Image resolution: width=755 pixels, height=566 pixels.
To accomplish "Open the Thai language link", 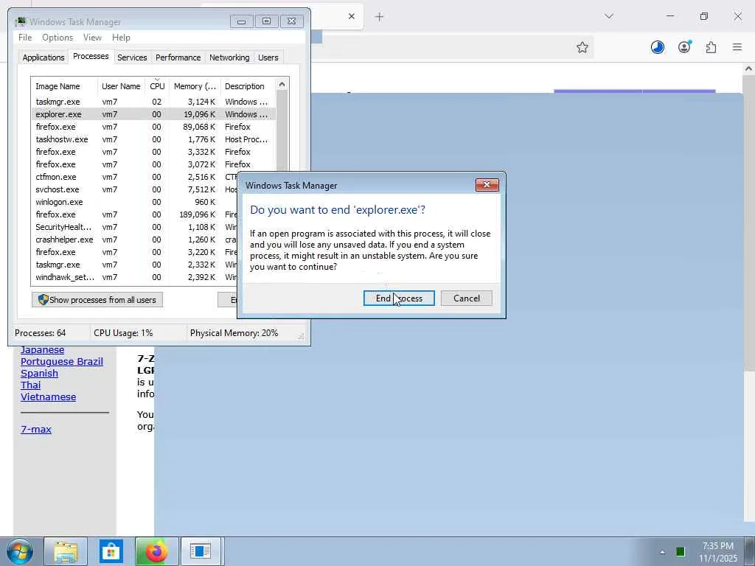I will coord(31,385).
